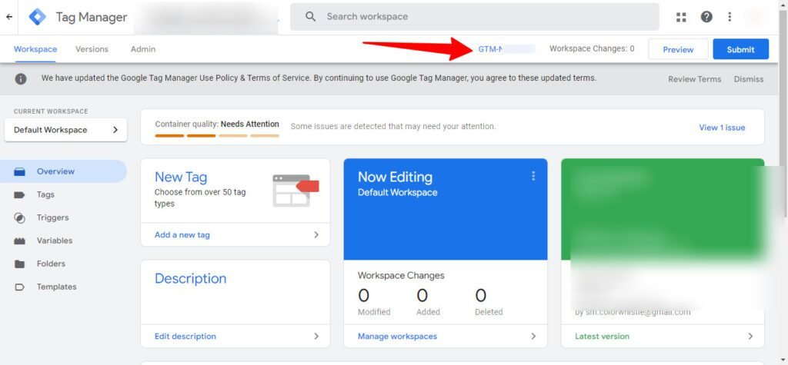Click the chevron next to Manage workspaces
The image size is (788, 365).
533,336
